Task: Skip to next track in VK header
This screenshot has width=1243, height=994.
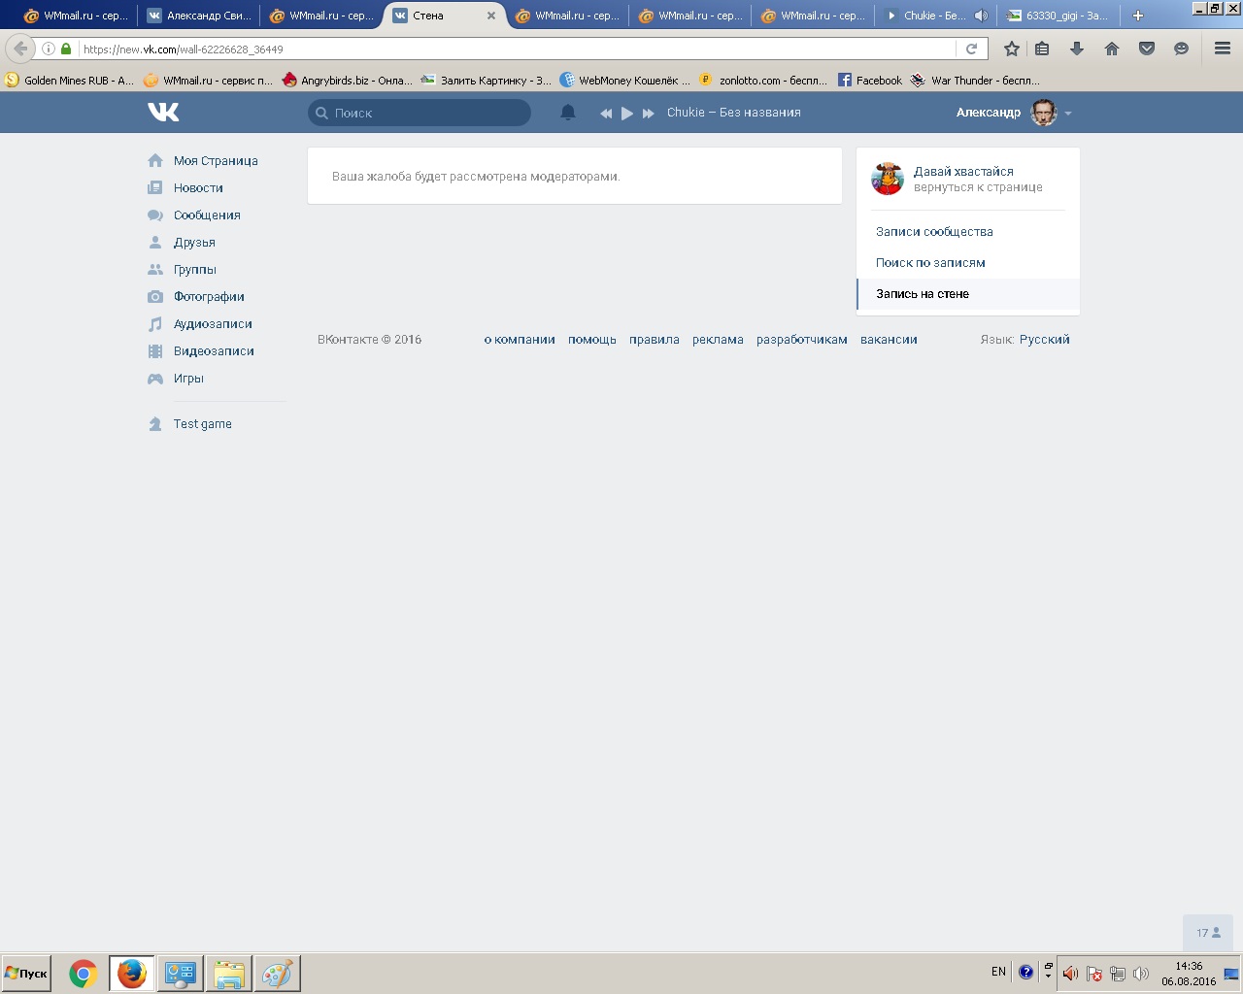Action: point(648,114)
